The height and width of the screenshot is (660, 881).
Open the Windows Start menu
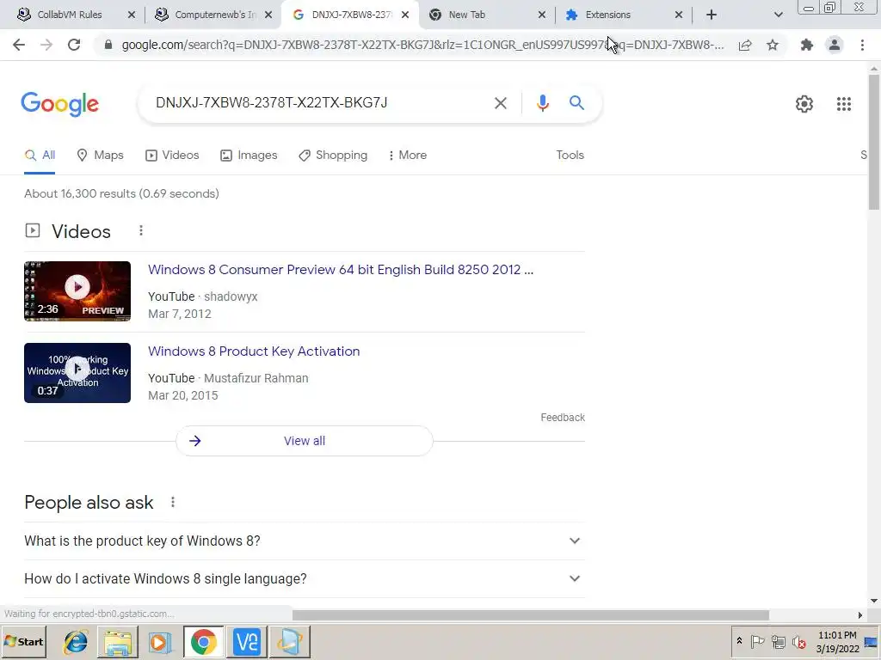tap(23, 641)
